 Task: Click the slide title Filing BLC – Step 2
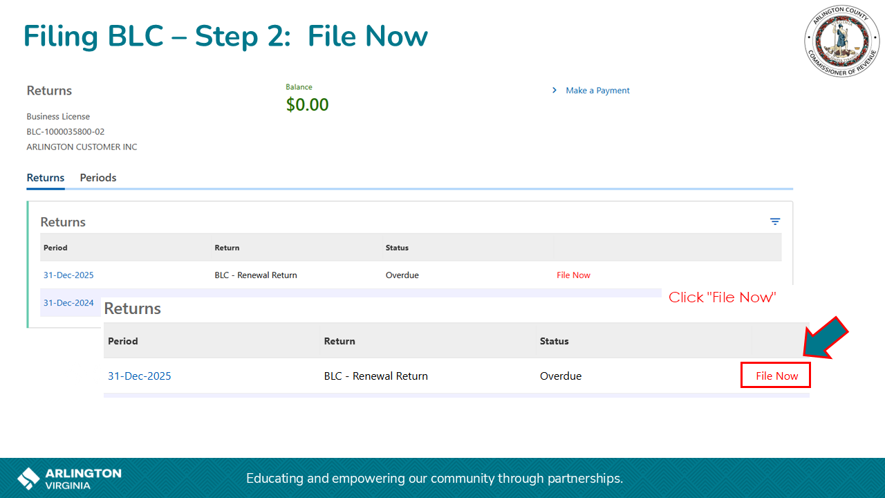pos(225,36)
